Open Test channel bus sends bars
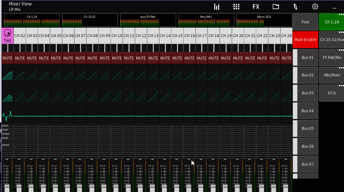Screen dimensions: 344x192 click(x=7, y=141)
